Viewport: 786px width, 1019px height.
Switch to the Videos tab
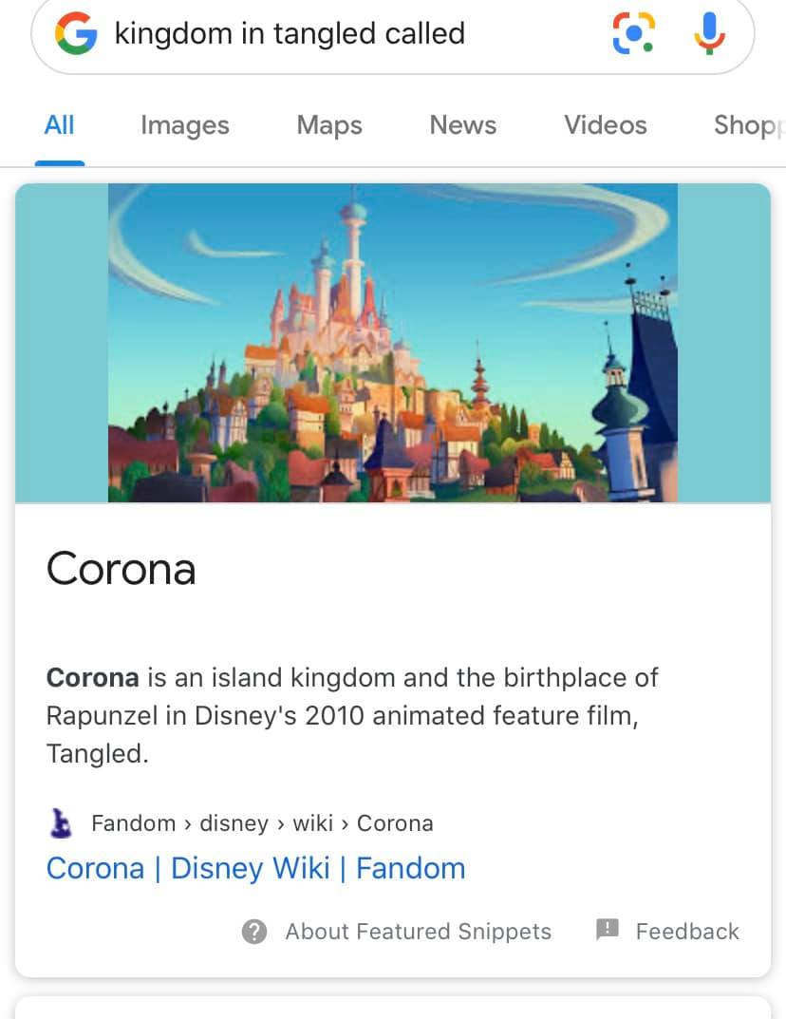point(606,124)
